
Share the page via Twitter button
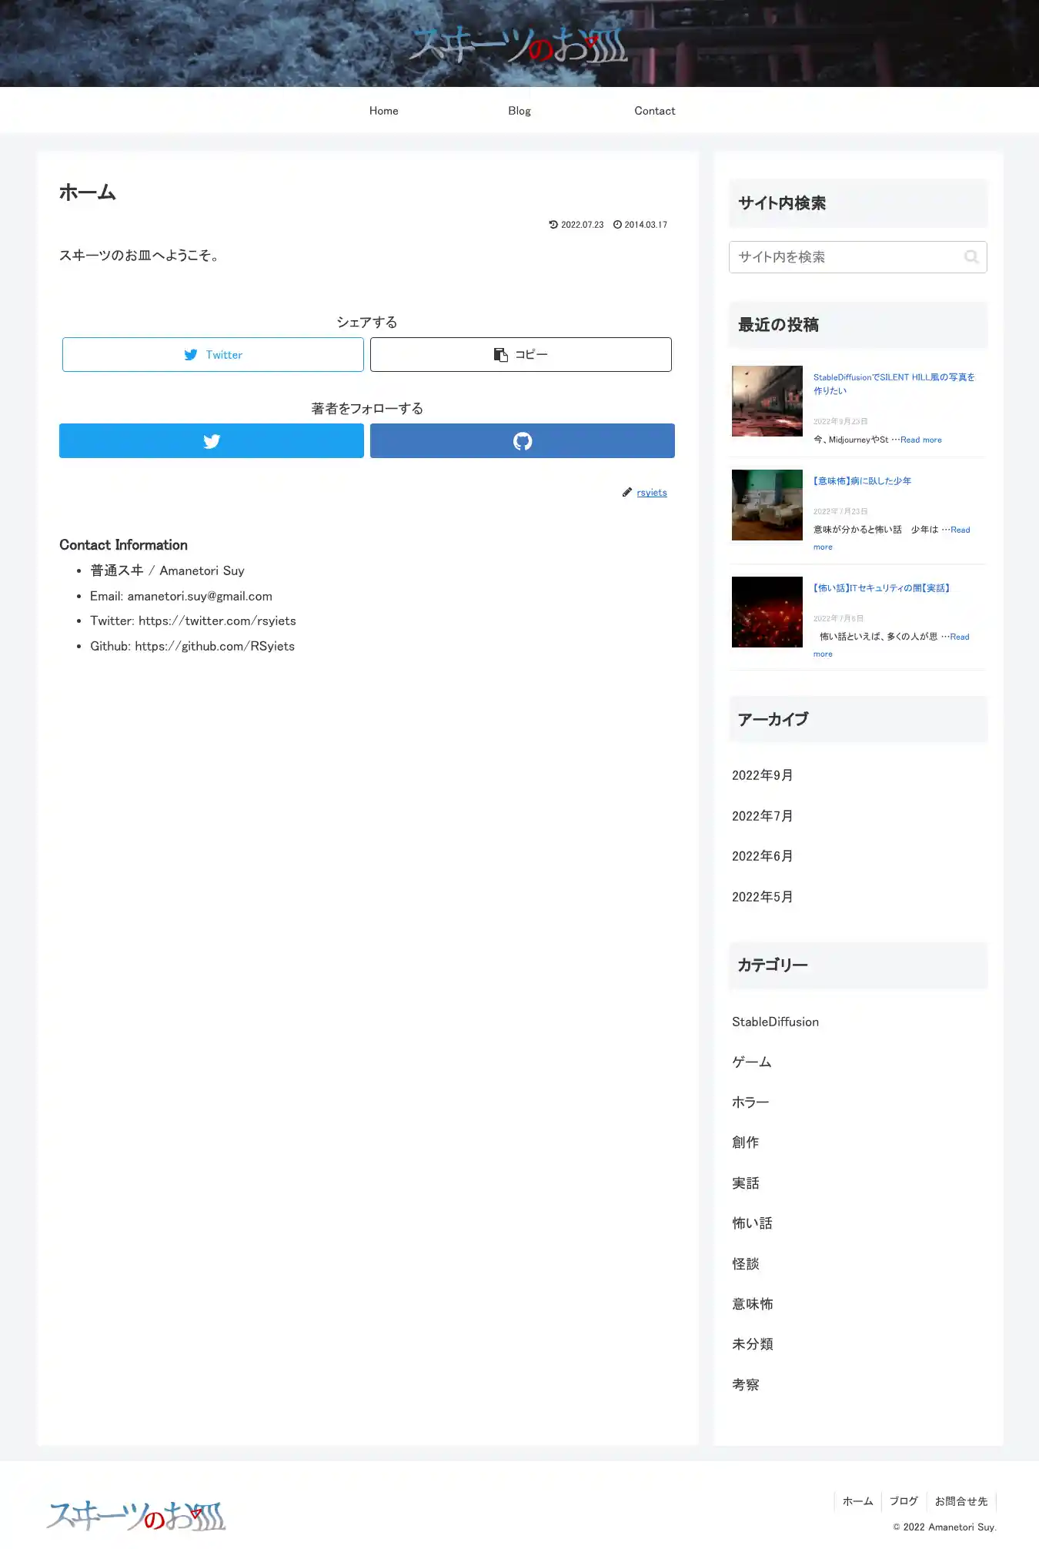pyautogui.click(x=213, y=355)
